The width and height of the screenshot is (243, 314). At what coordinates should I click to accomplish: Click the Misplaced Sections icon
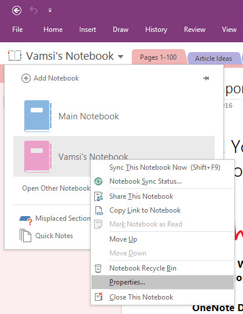[x=26, y=220]
